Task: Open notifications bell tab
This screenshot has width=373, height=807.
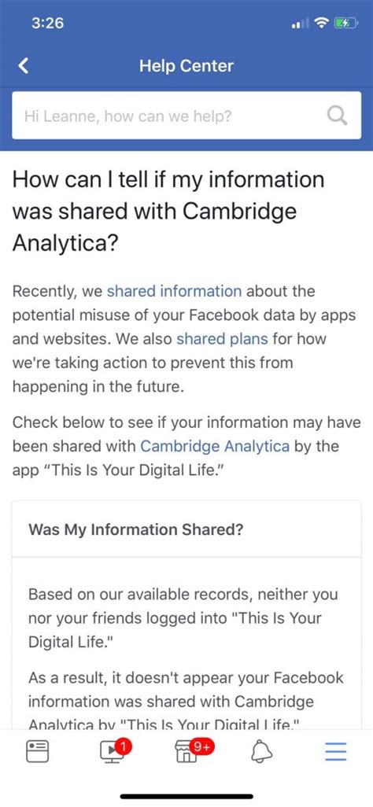Action: click(261, 752)
